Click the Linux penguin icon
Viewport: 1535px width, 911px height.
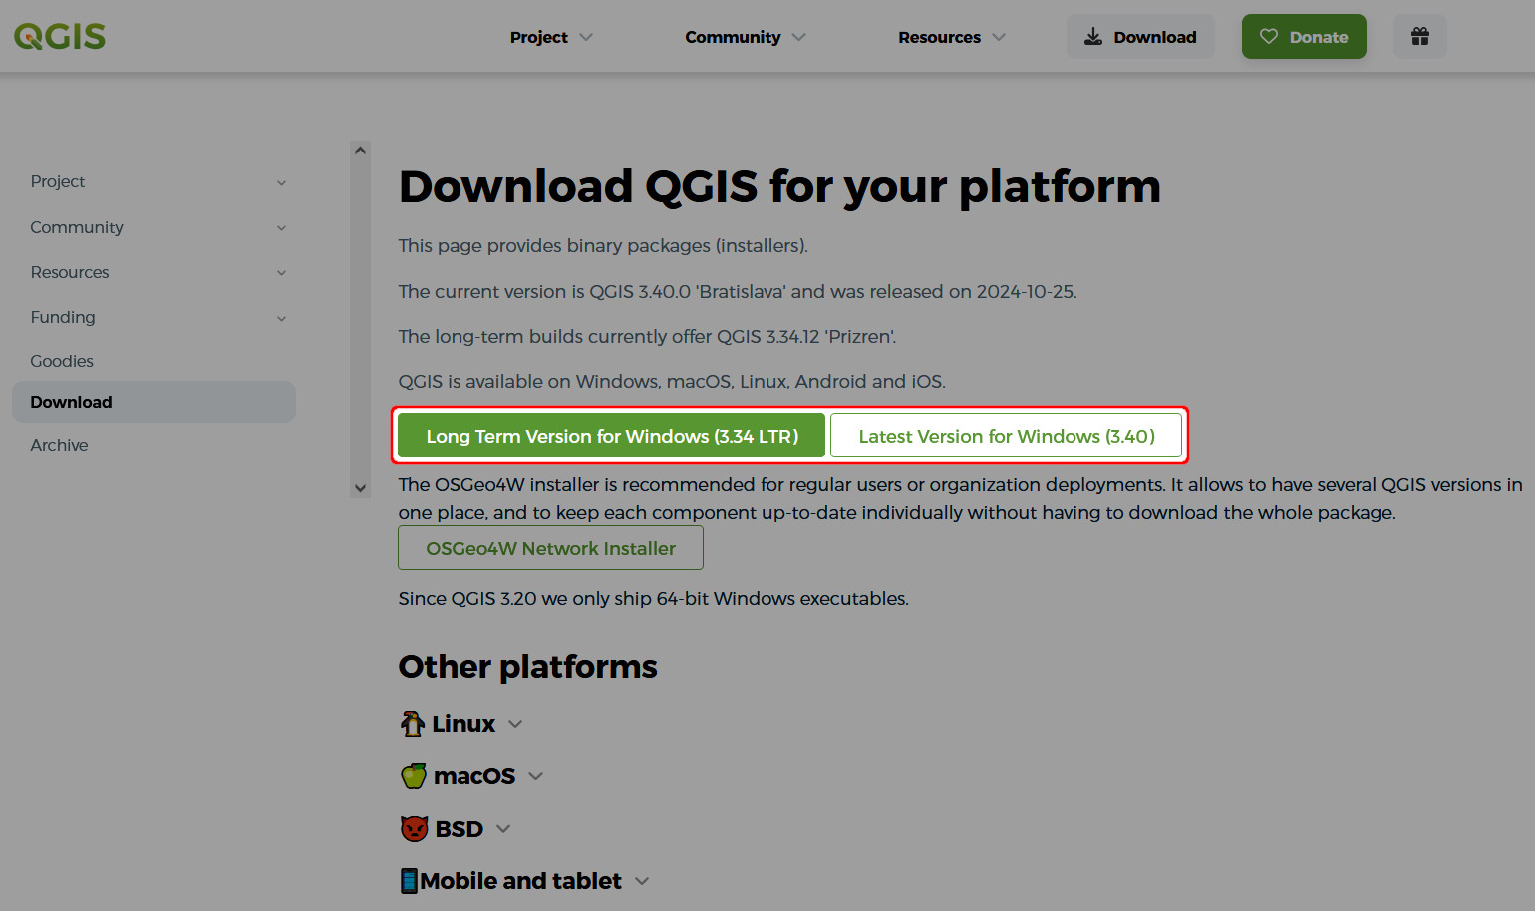(412, 724)
